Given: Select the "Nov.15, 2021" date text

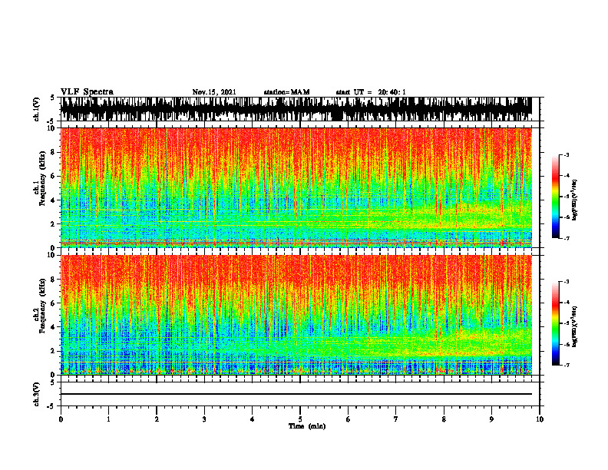Looking at the screenshot, I should point(214,92).
